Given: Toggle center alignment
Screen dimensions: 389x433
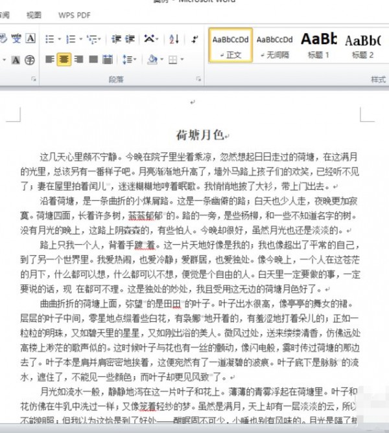Looking at the screenshot, I should coord(64,59).
